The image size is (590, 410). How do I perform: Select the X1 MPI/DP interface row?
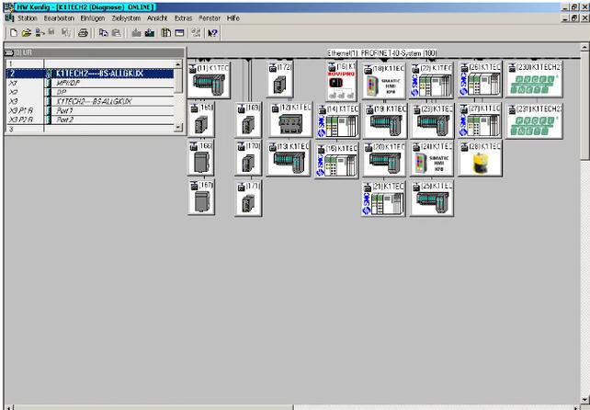coord(90,83)
